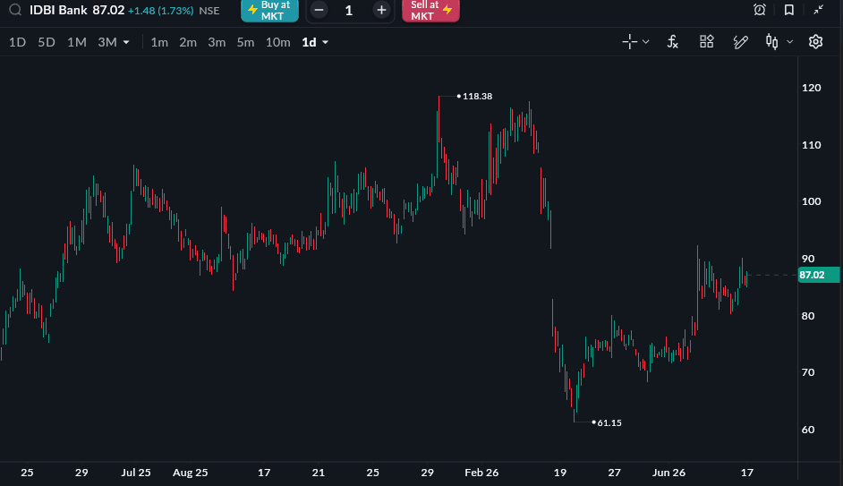Switch to 3m candle interval

pos(217,42)
